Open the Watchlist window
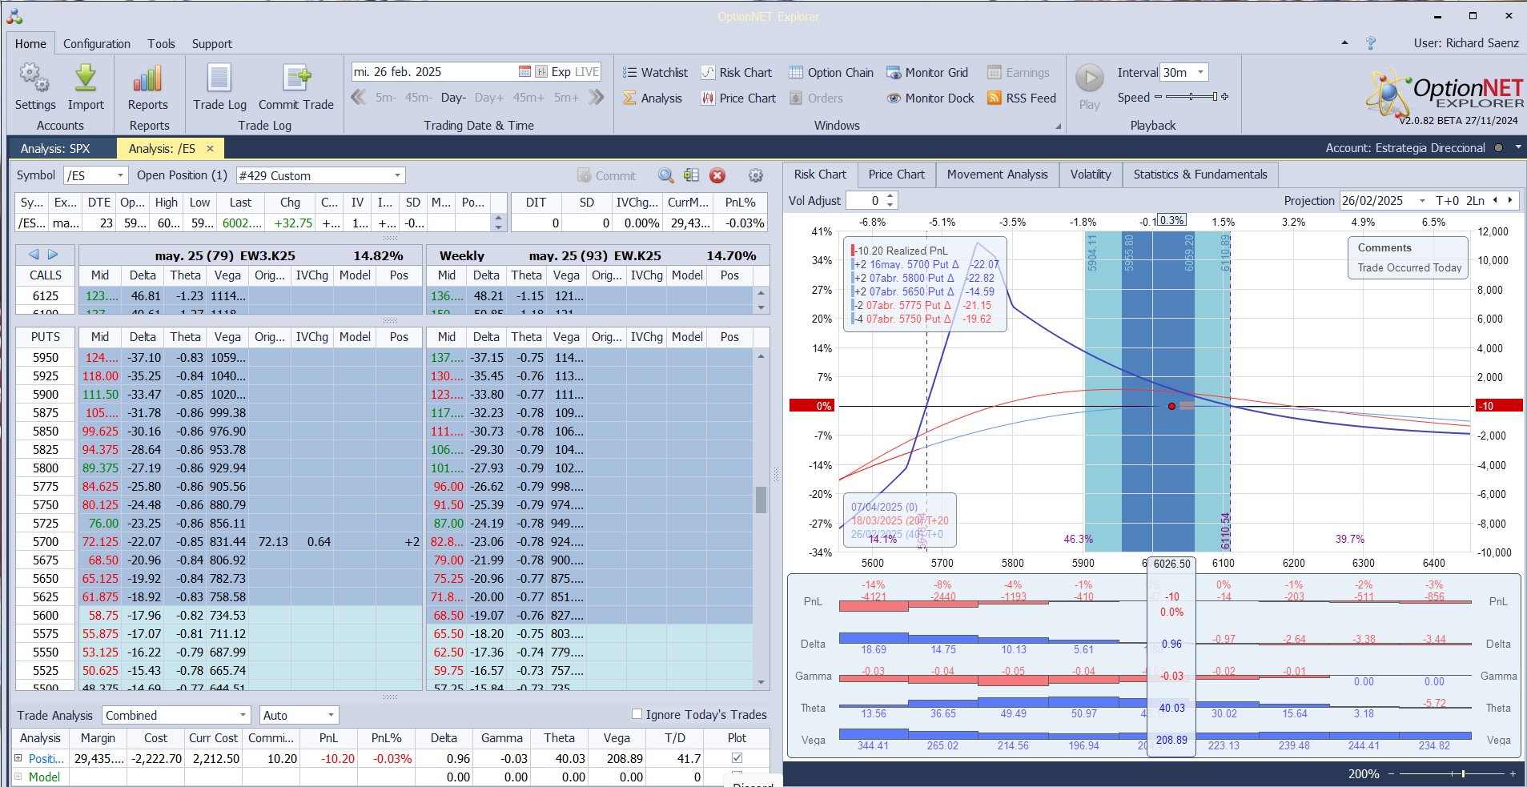This screenshot has width=1527, height=787. (655, 73)
